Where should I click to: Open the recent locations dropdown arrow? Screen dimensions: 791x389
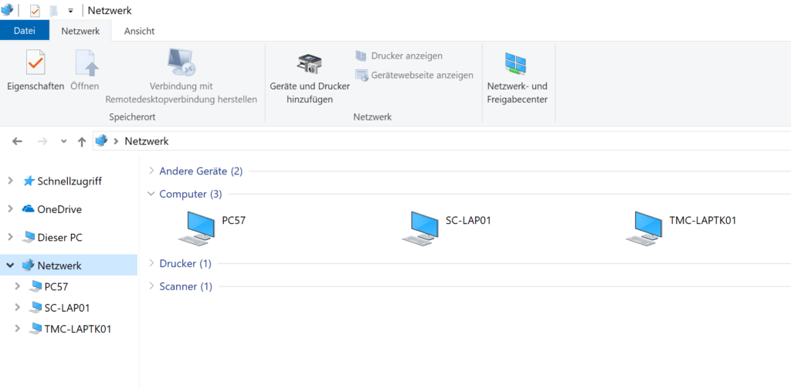tap(64, 141)
